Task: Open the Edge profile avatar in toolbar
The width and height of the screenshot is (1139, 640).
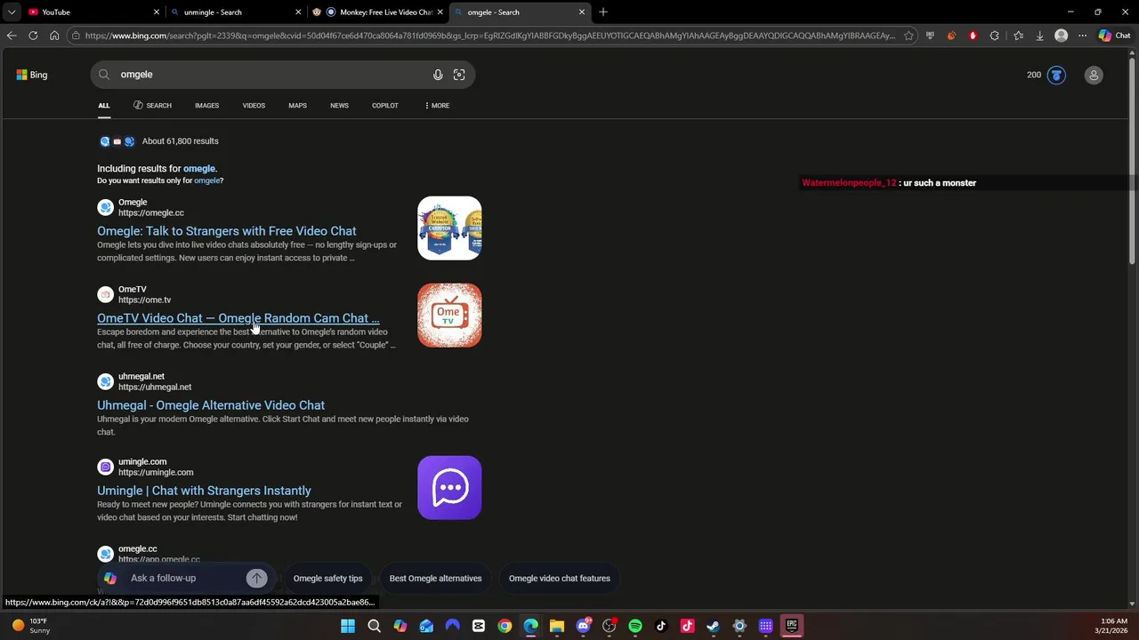Action: click(1061, 36)
